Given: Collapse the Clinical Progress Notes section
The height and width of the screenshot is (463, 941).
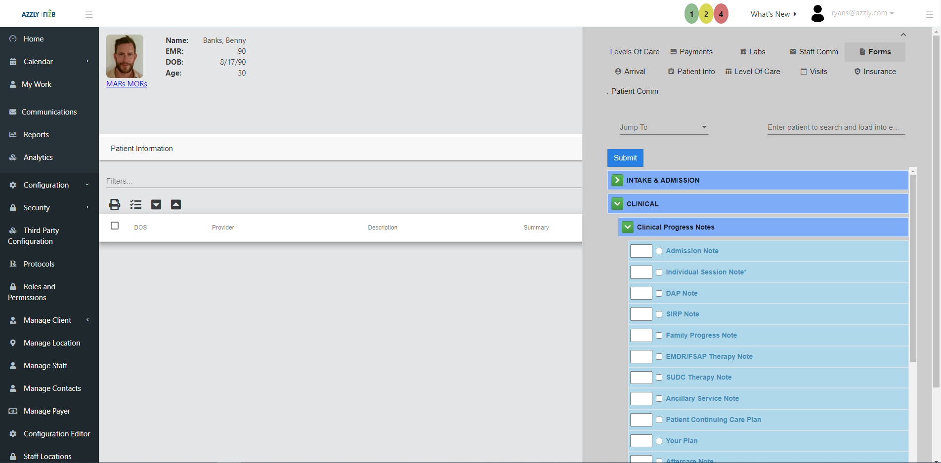Looking at the screenshot, I should tap(628, 227).
